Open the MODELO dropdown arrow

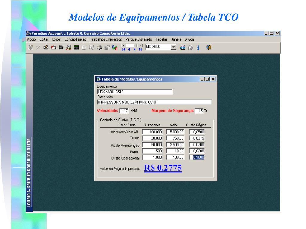coord(174,47)
